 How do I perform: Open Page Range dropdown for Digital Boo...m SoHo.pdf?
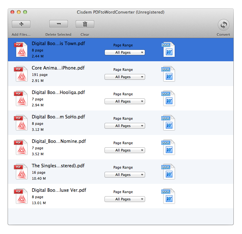[x=125, y=126]
